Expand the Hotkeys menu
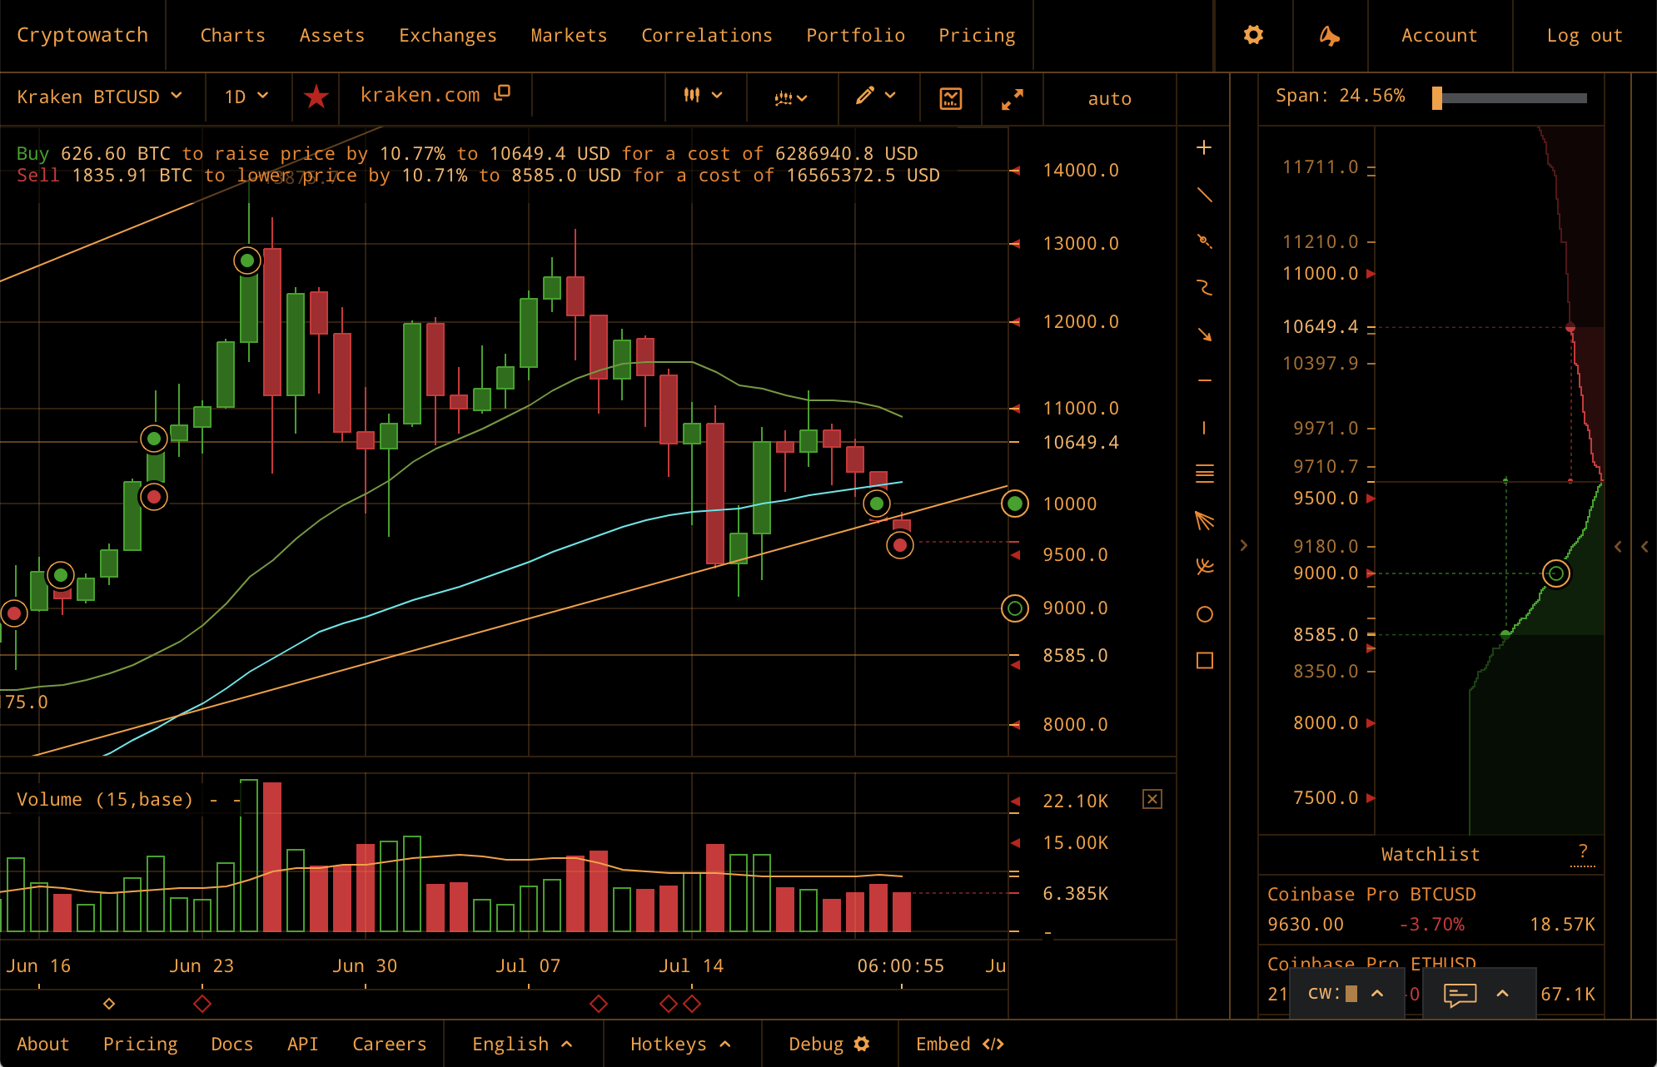 tap(680, 1044)
